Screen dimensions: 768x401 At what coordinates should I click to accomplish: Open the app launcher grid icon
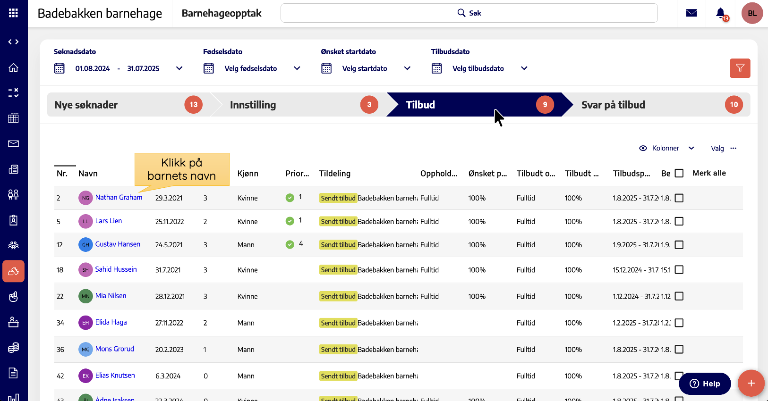[x=13, y=13]
